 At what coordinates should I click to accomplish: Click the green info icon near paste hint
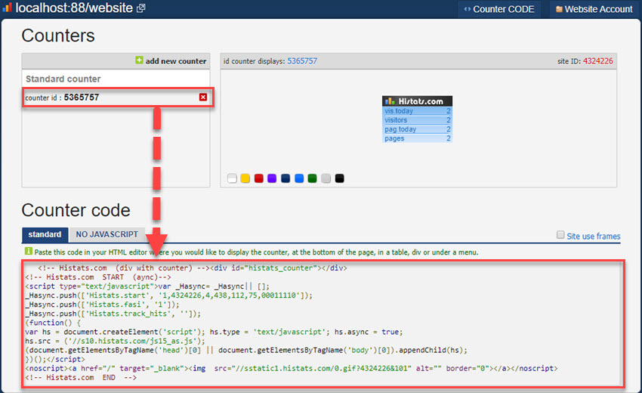(x=29, y=251)
